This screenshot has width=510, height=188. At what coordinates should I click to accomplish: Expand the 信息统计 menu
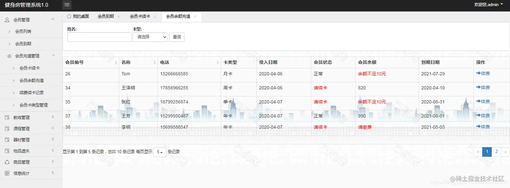click(53, 173)
